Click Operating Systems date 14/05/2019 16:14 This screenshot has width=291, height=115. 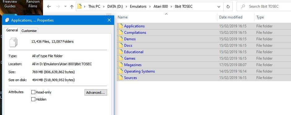[233, 71]
